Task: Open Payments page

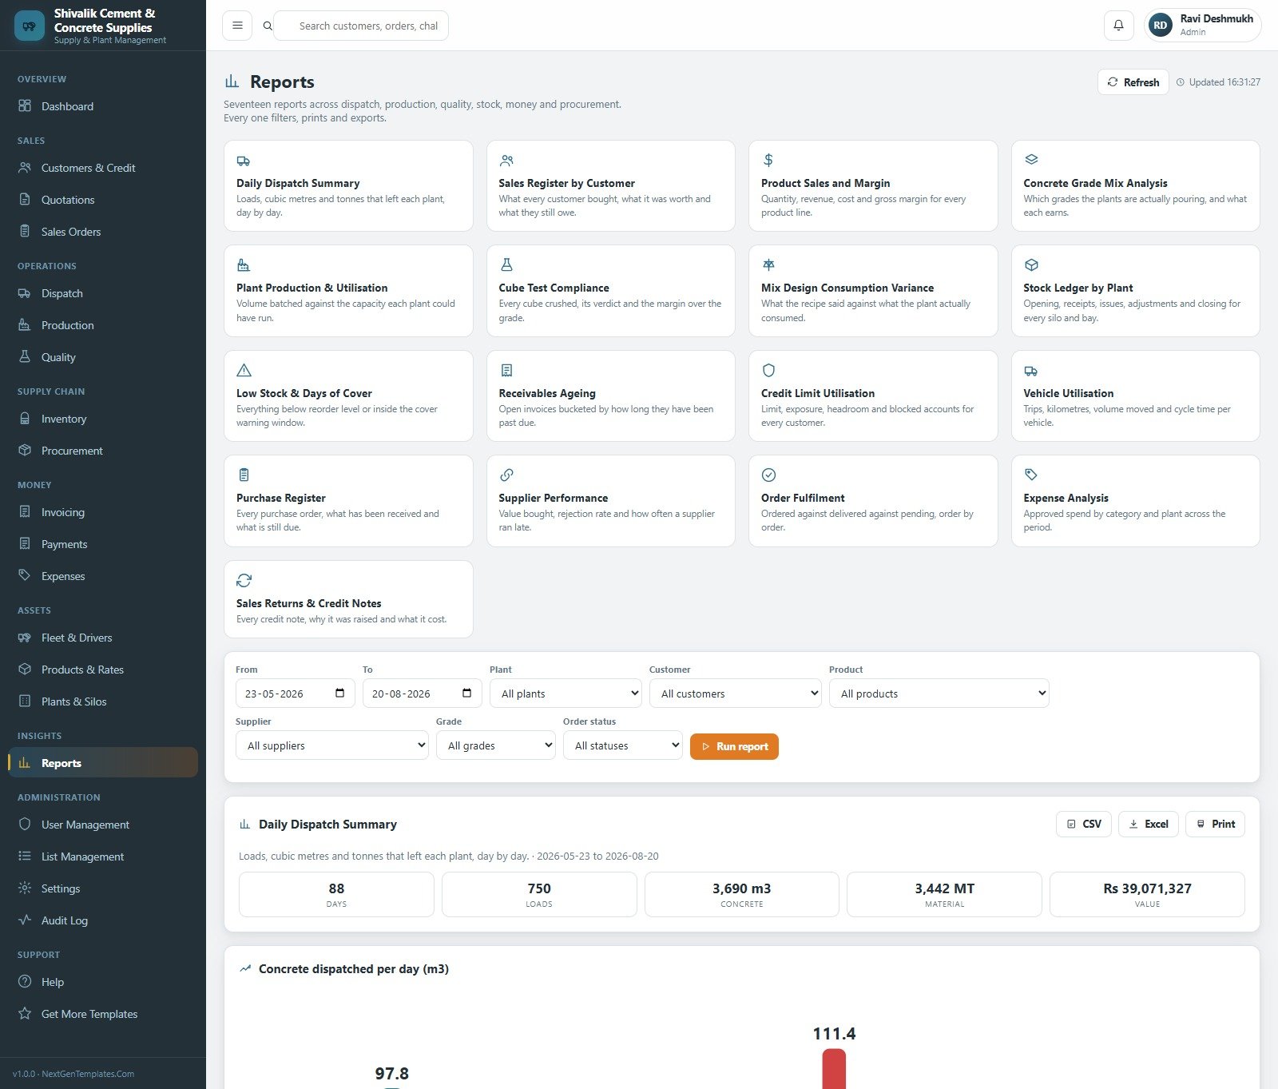Action: pos(103,544)
